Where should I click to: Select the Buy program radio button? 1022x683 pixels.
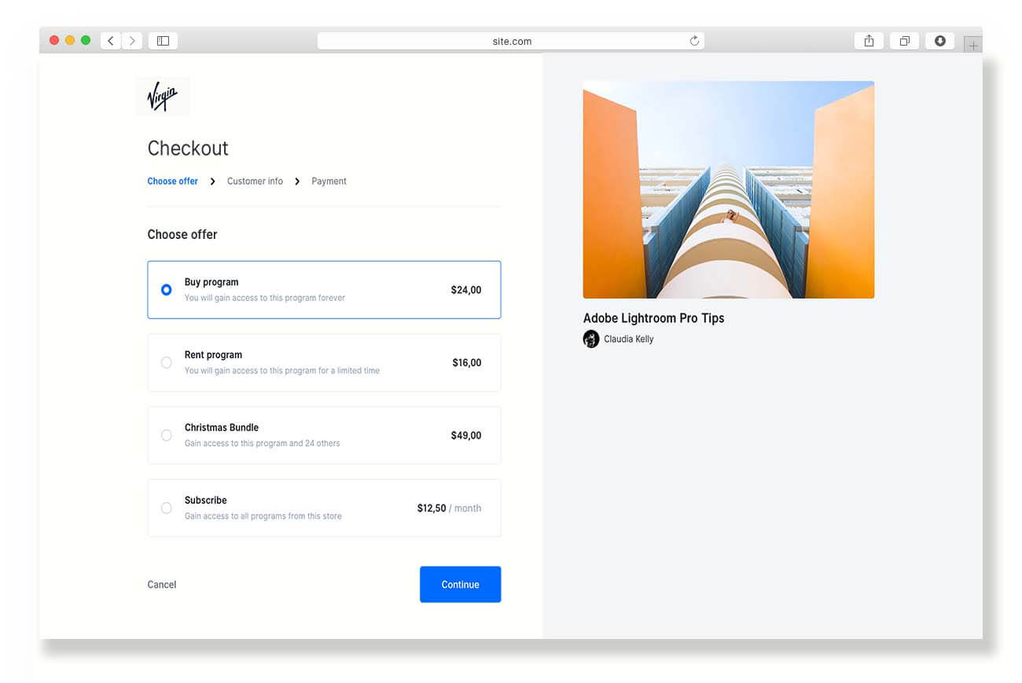pyautogui.click(x=166, y=289)
